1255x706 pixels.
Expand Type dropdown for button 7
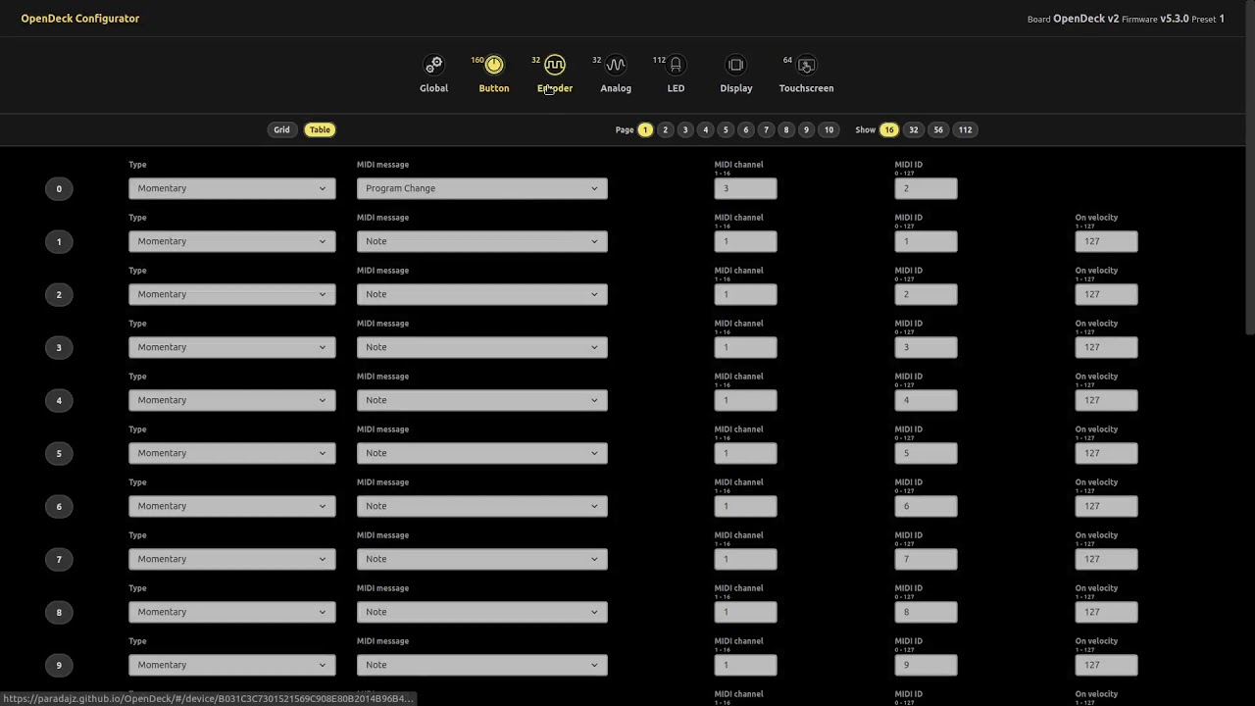pyautogui.click(x=232, y=559)
